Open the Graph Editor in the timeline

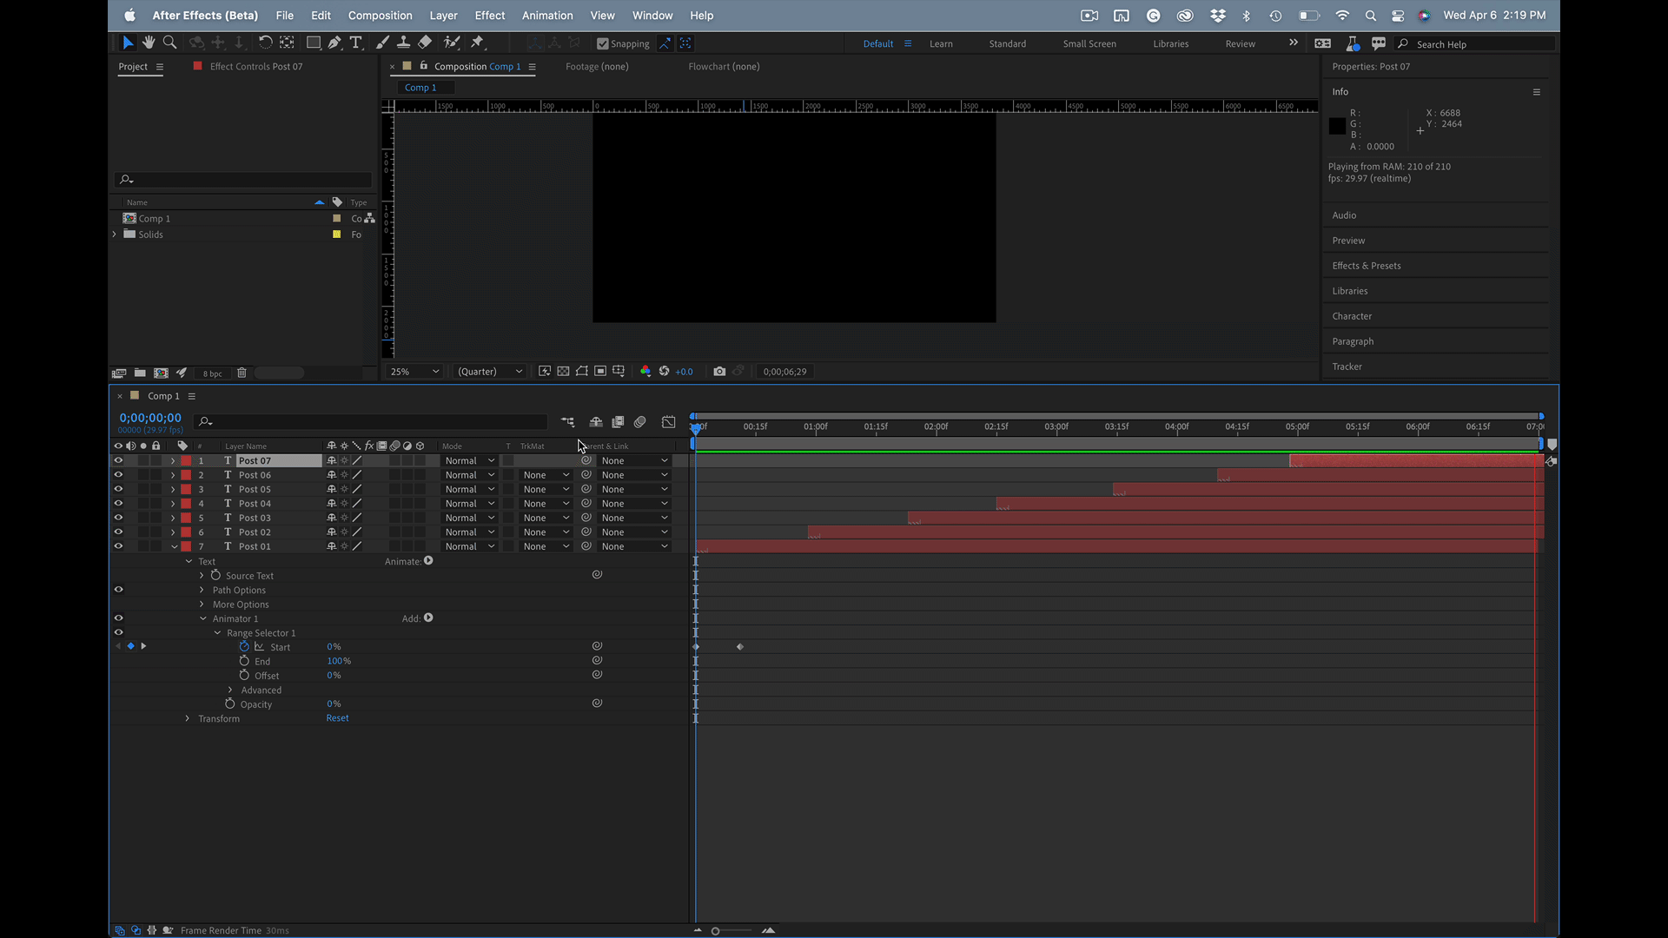(668, 422)
